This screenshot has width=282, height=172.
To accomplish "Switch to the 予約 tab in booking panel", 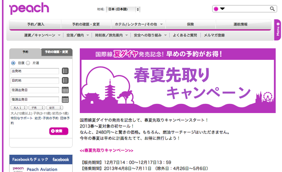I will click(x=26, y=52).
